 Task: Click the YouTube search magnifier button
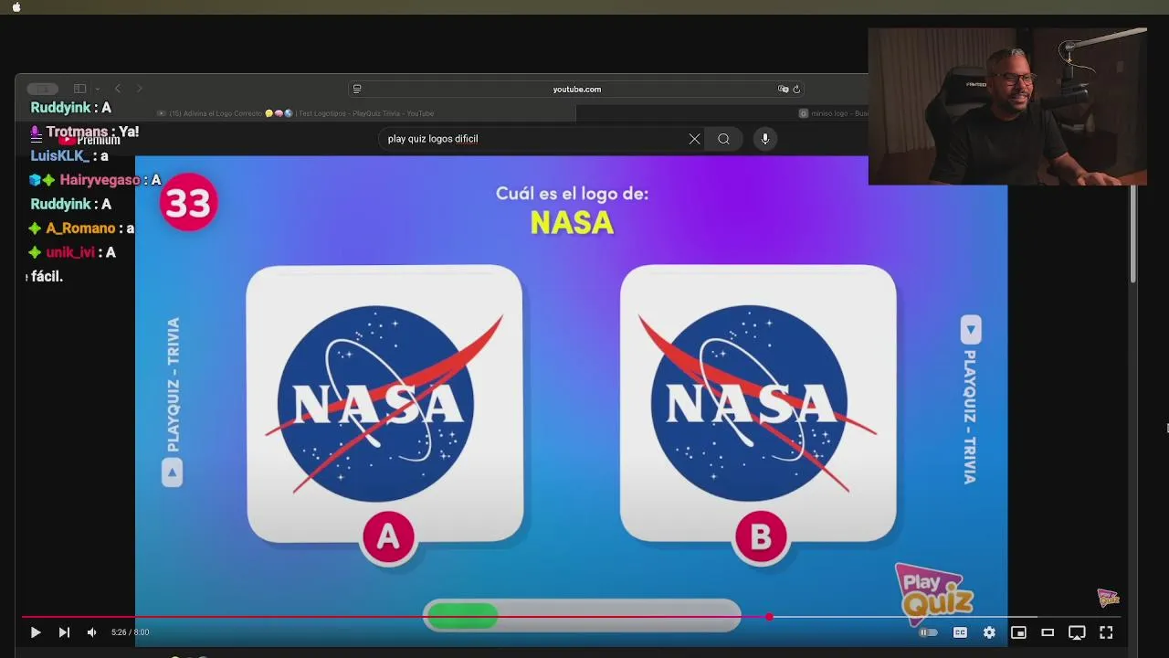[x=723, y=139]
